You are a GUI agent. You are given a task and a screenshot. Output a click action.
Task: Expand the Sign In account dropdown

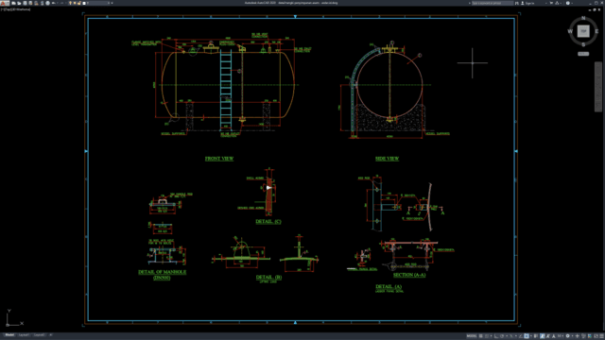tap(546, 3)
